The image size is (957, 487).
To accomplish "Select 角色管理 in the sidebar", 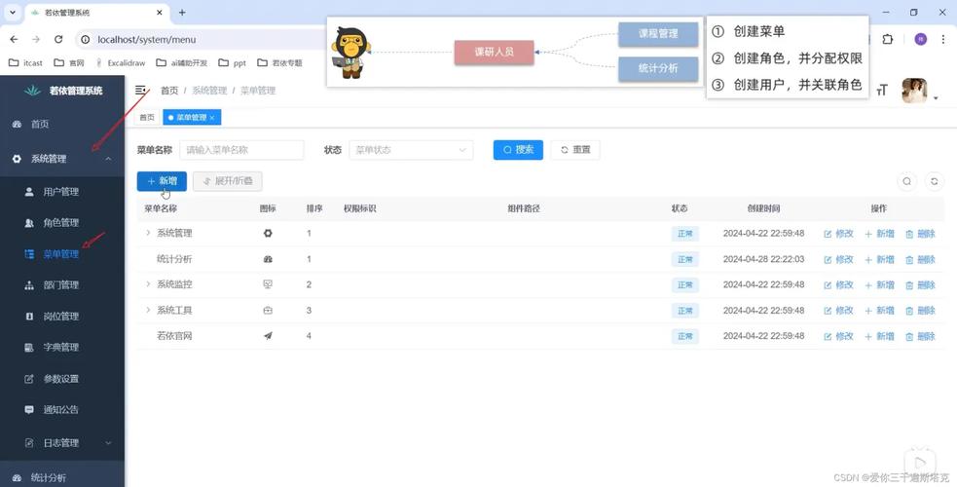I will (x=60, y=223).
